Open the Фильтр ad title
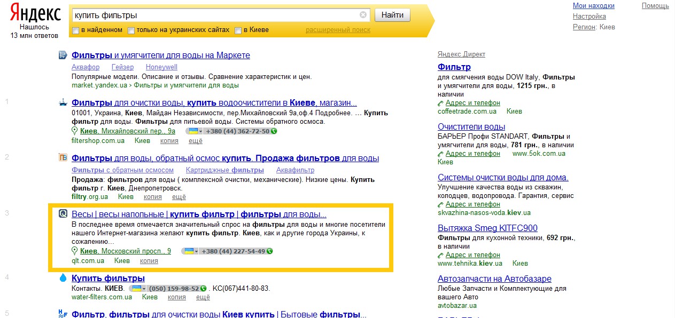 (x=454, y=67)
